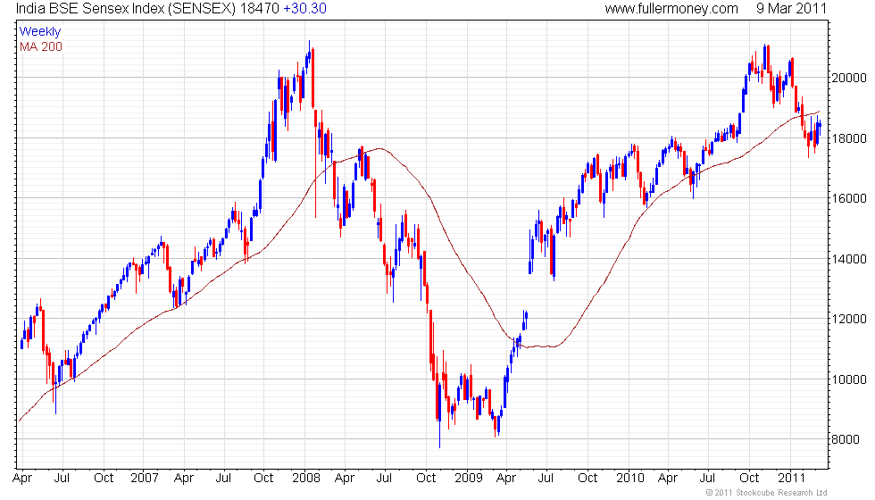
Task: Click the 12000 price axis label
Action: [x=849, y=320]
